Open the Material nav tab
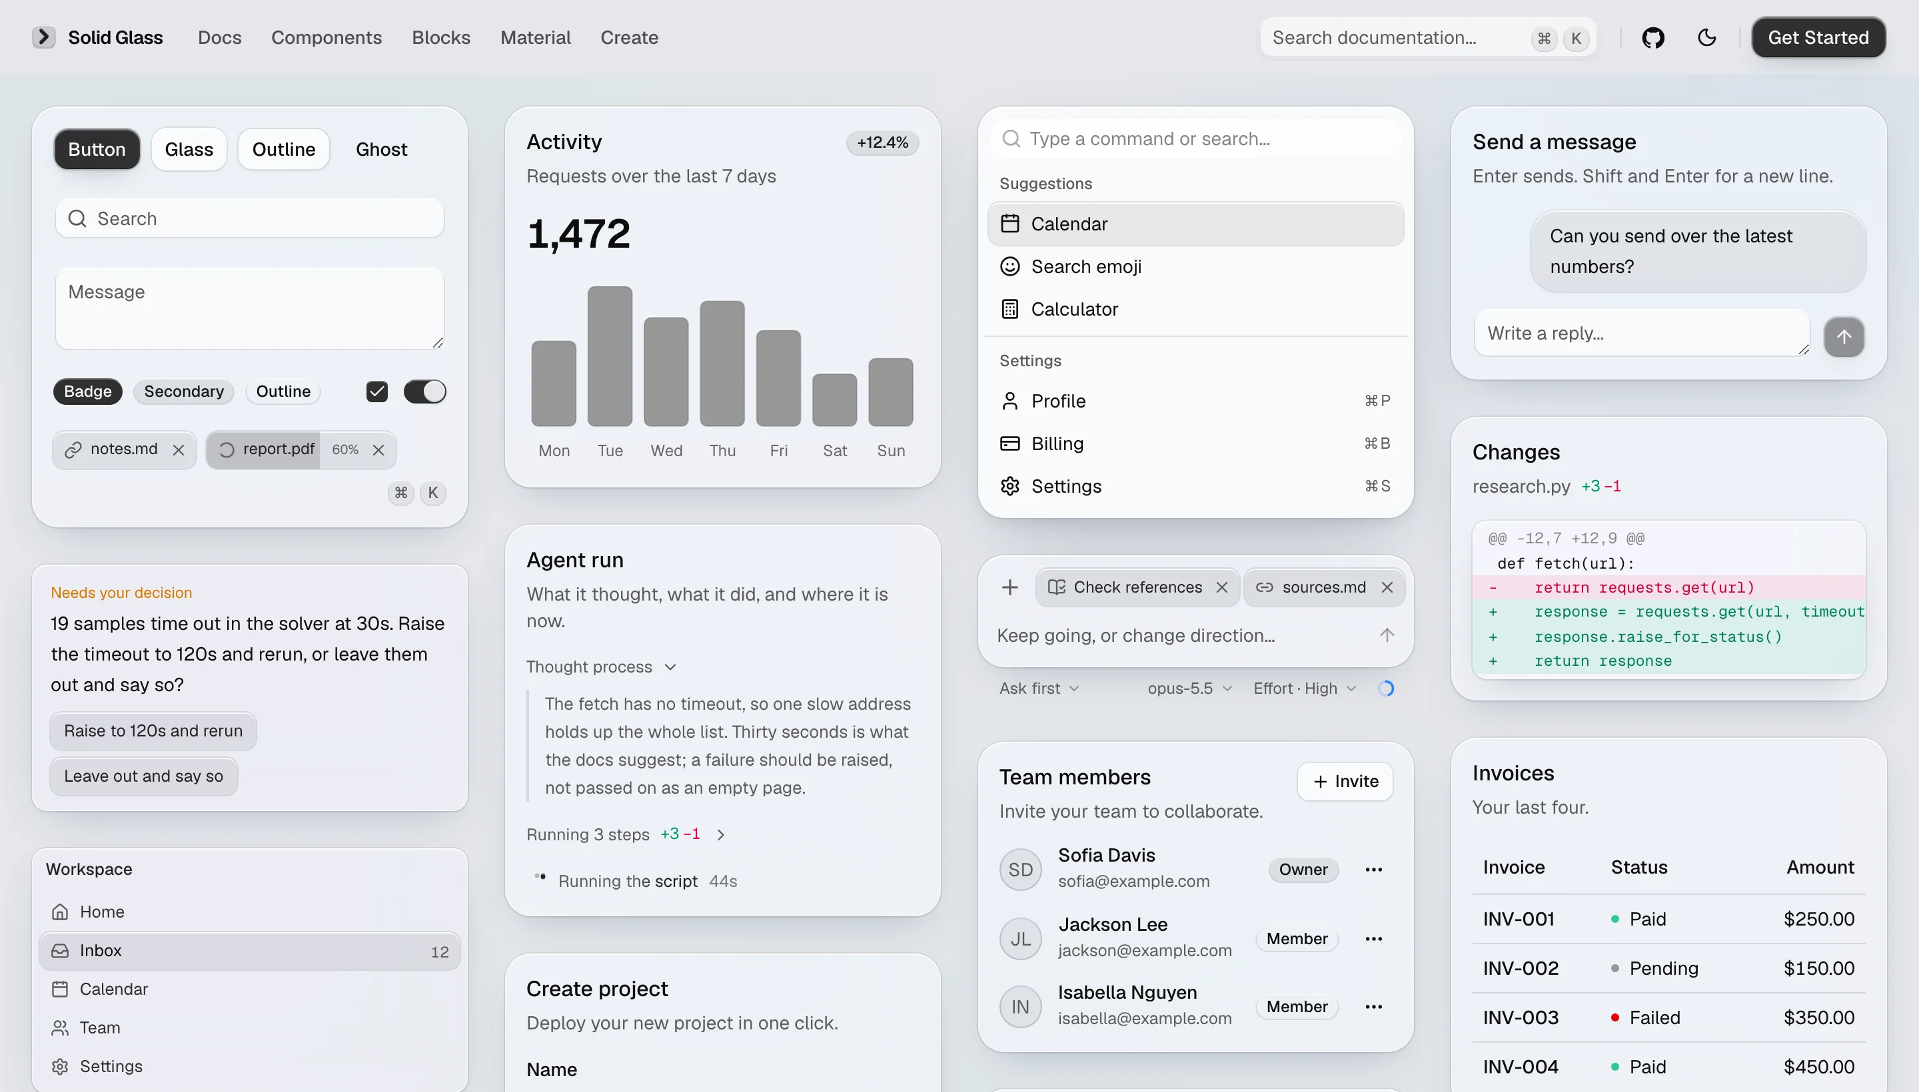The image size is (1919, 1092). pyautogui.click(x=535, y=37)
